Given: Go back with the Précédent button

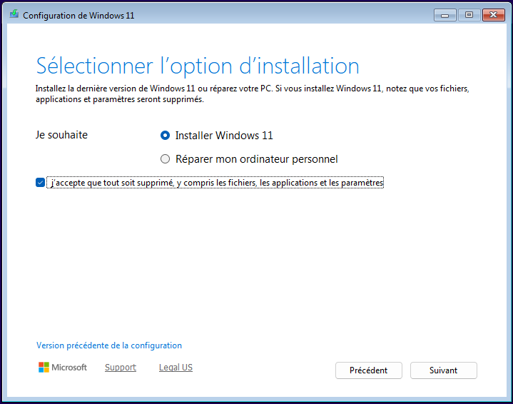Looking at the screenshot, I should pyautogui.click(x=368, y=370).
